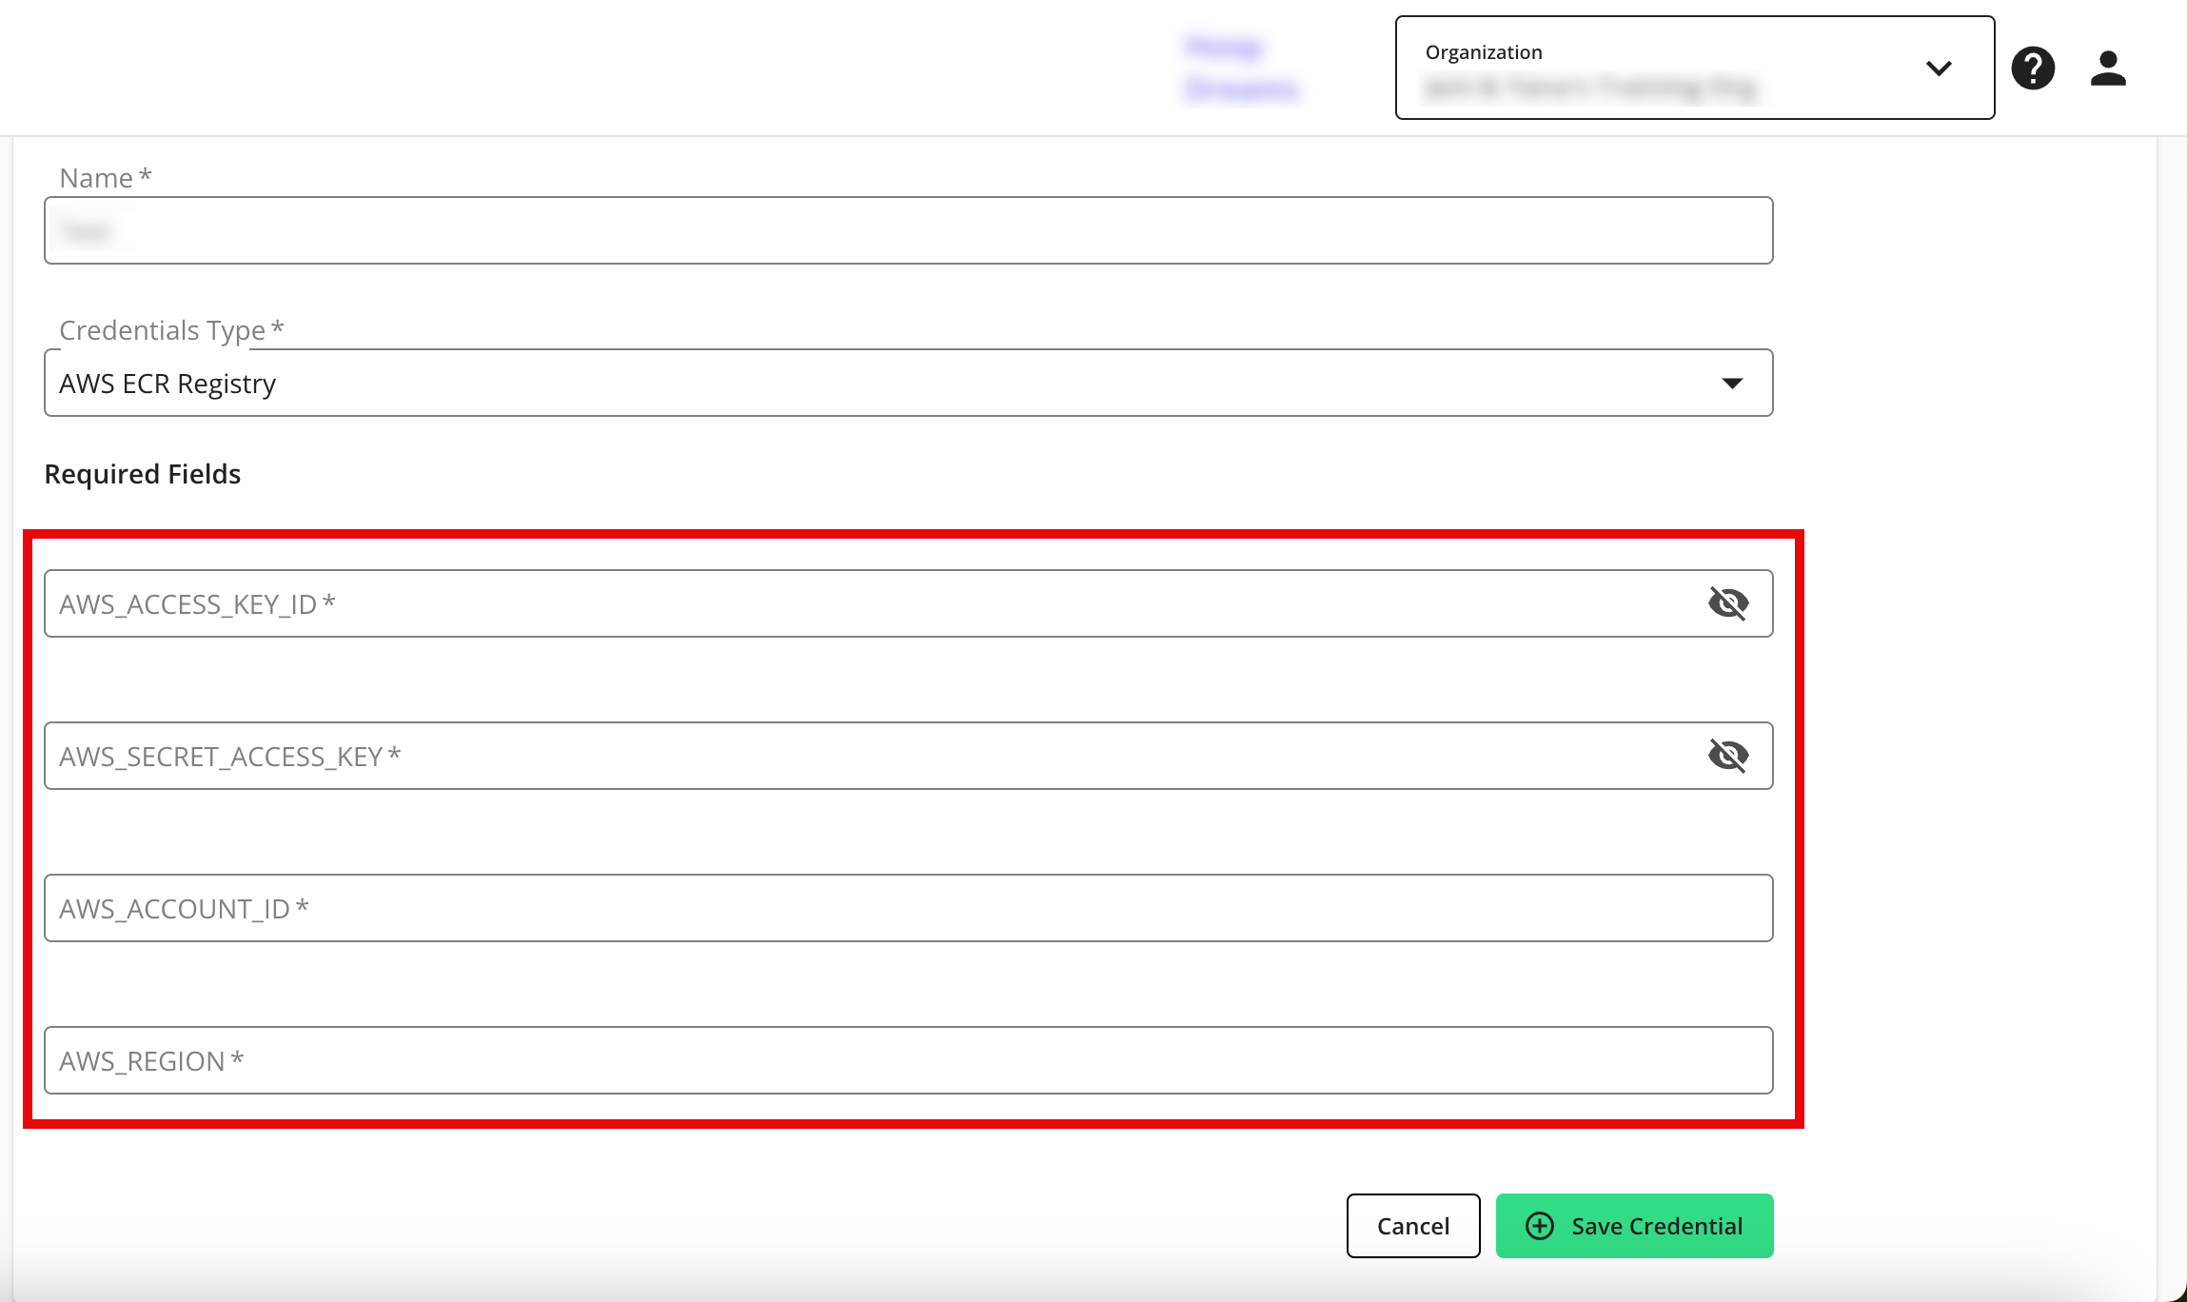Click the crossed-eye icon in AWS_SECRET_ACCESS_KEY field
This screenshot has width=2187, height=1302.
[x=1728, y=756]
